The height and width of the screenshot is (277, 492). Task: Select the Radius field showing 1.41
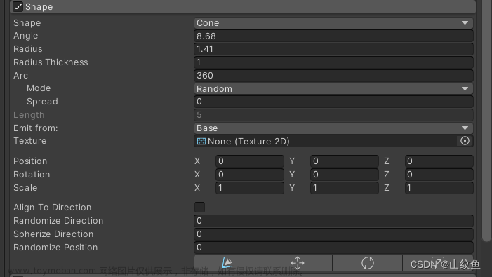click(x=333, y=49)
